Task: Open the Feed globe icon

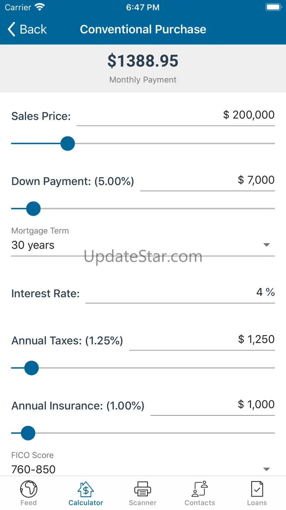Action: coord(29,489)
